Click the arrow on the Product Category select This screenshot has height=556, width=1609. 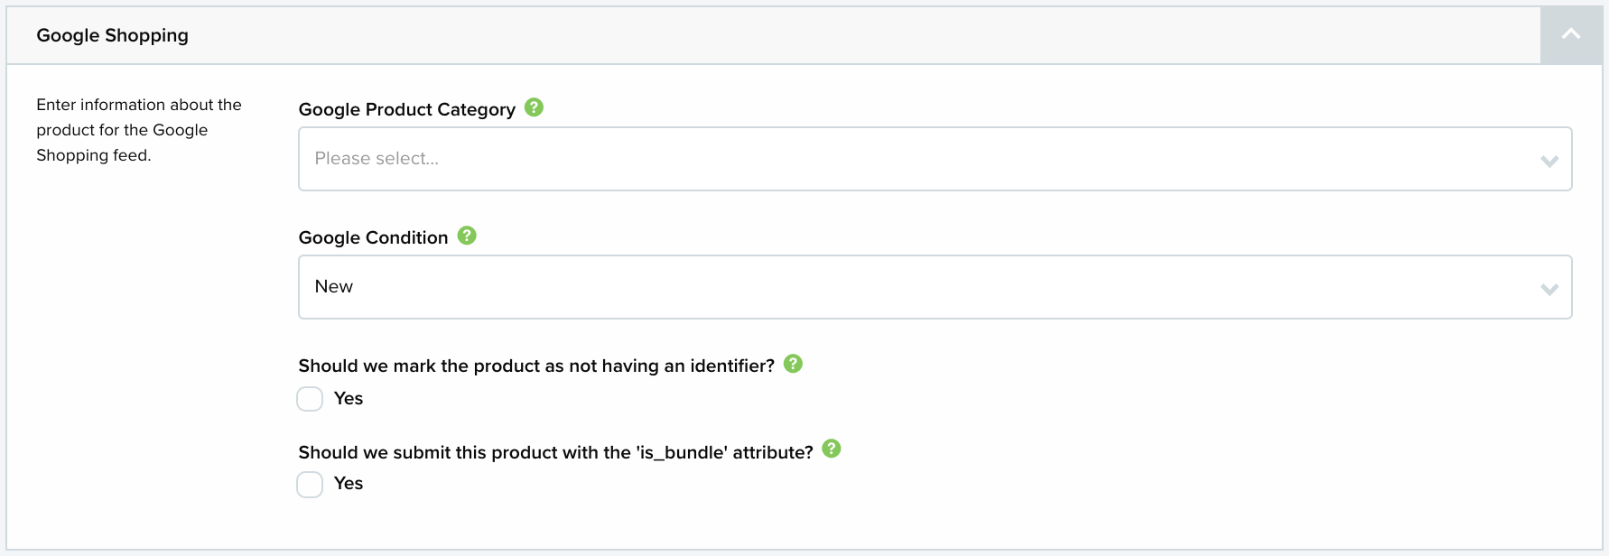point(1549,161)
